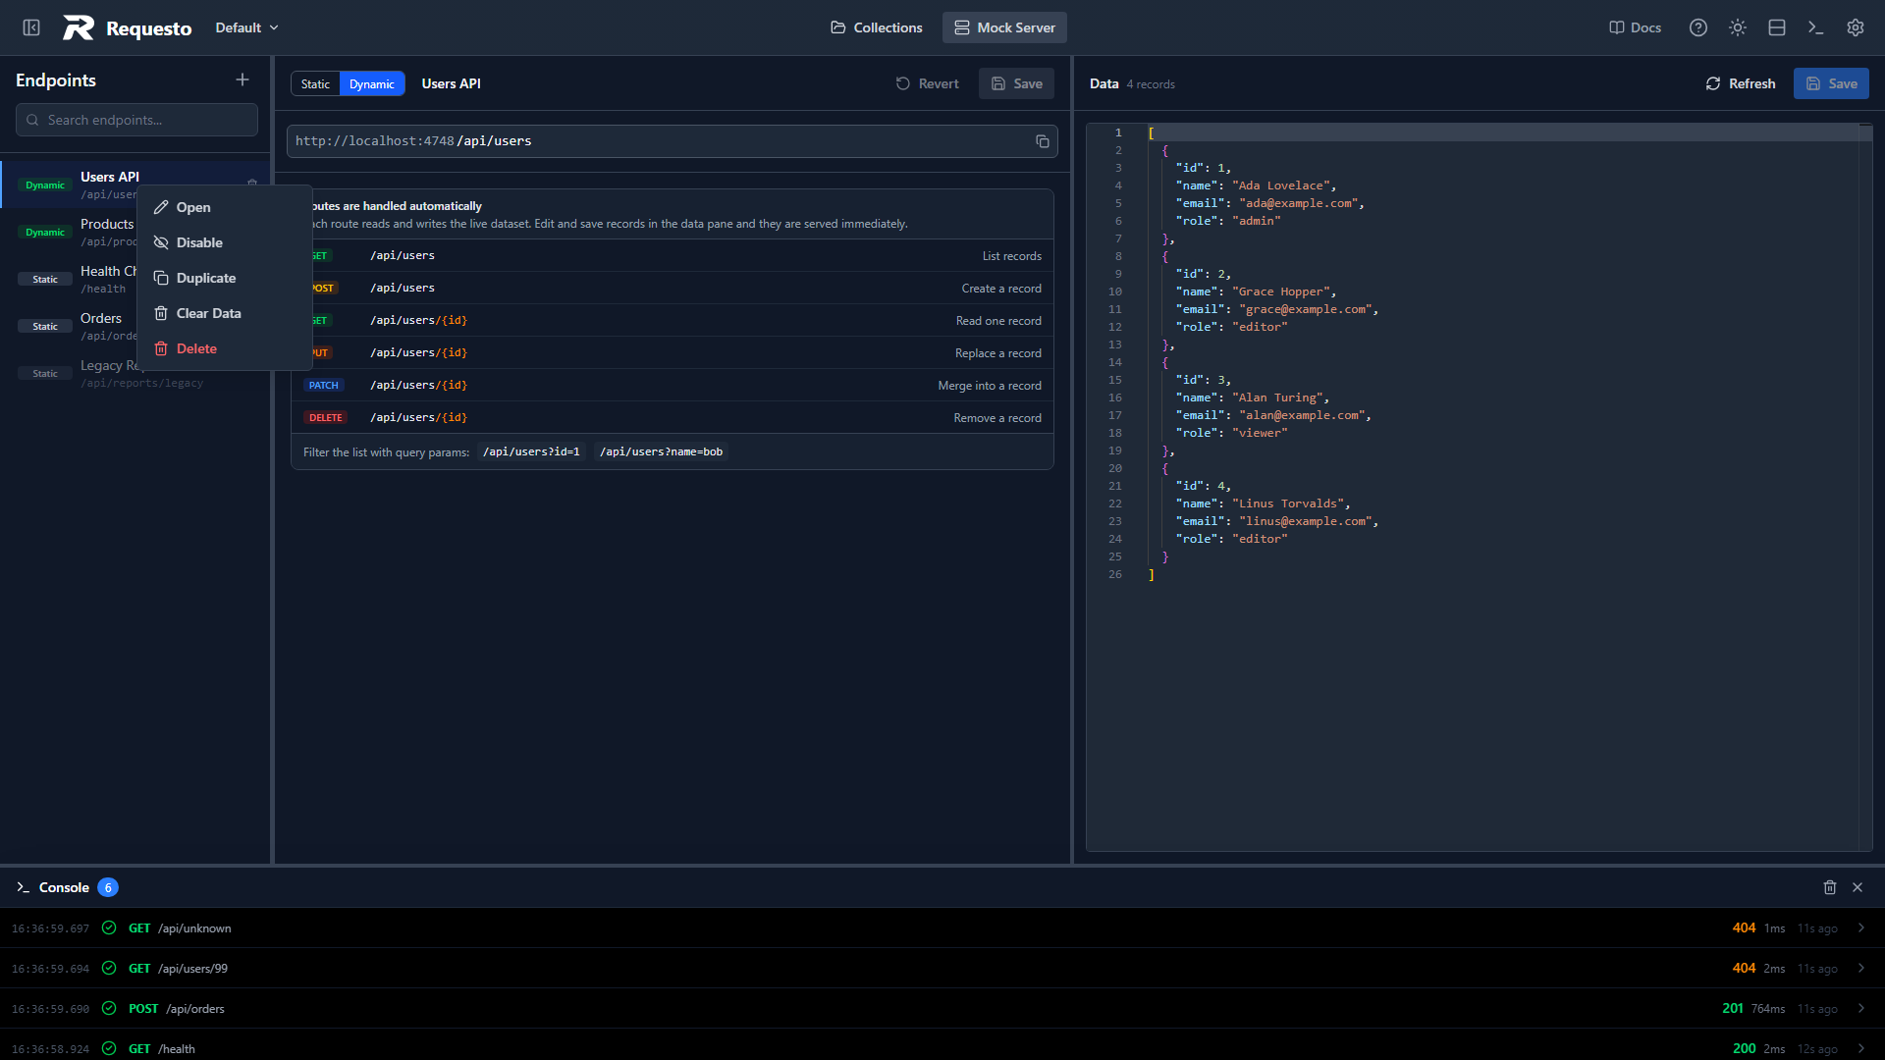
Task: Expand the POST /api/orders log entry
Action: pyautogui.click(x=942, y=1009)
